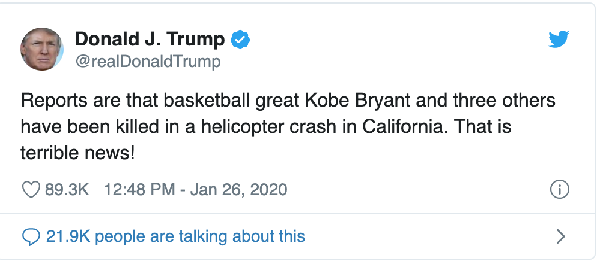603x261 pixels.
Task: Click the Jan 26, 2020 date
Action: (x=238, y=190)
